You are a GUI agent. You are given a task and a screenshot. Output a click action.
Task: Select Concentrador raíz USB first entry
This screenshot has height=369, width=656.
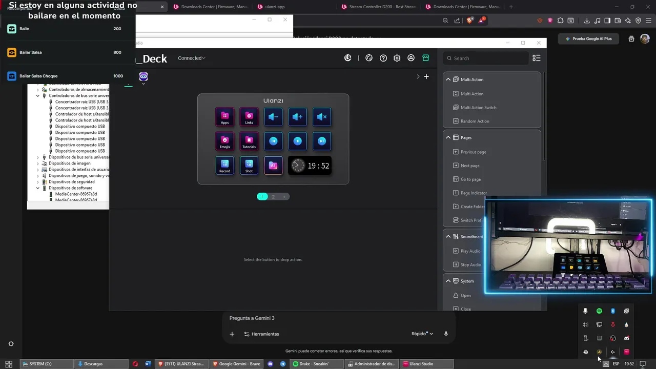click(x=82, y=102)
